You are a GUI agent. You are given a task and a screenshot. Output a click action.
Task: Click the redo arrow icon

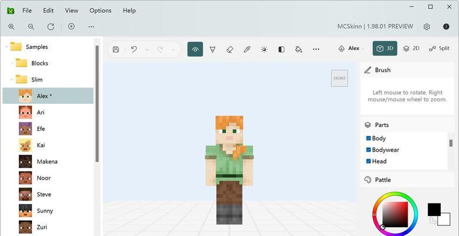[x=160, y=49]
